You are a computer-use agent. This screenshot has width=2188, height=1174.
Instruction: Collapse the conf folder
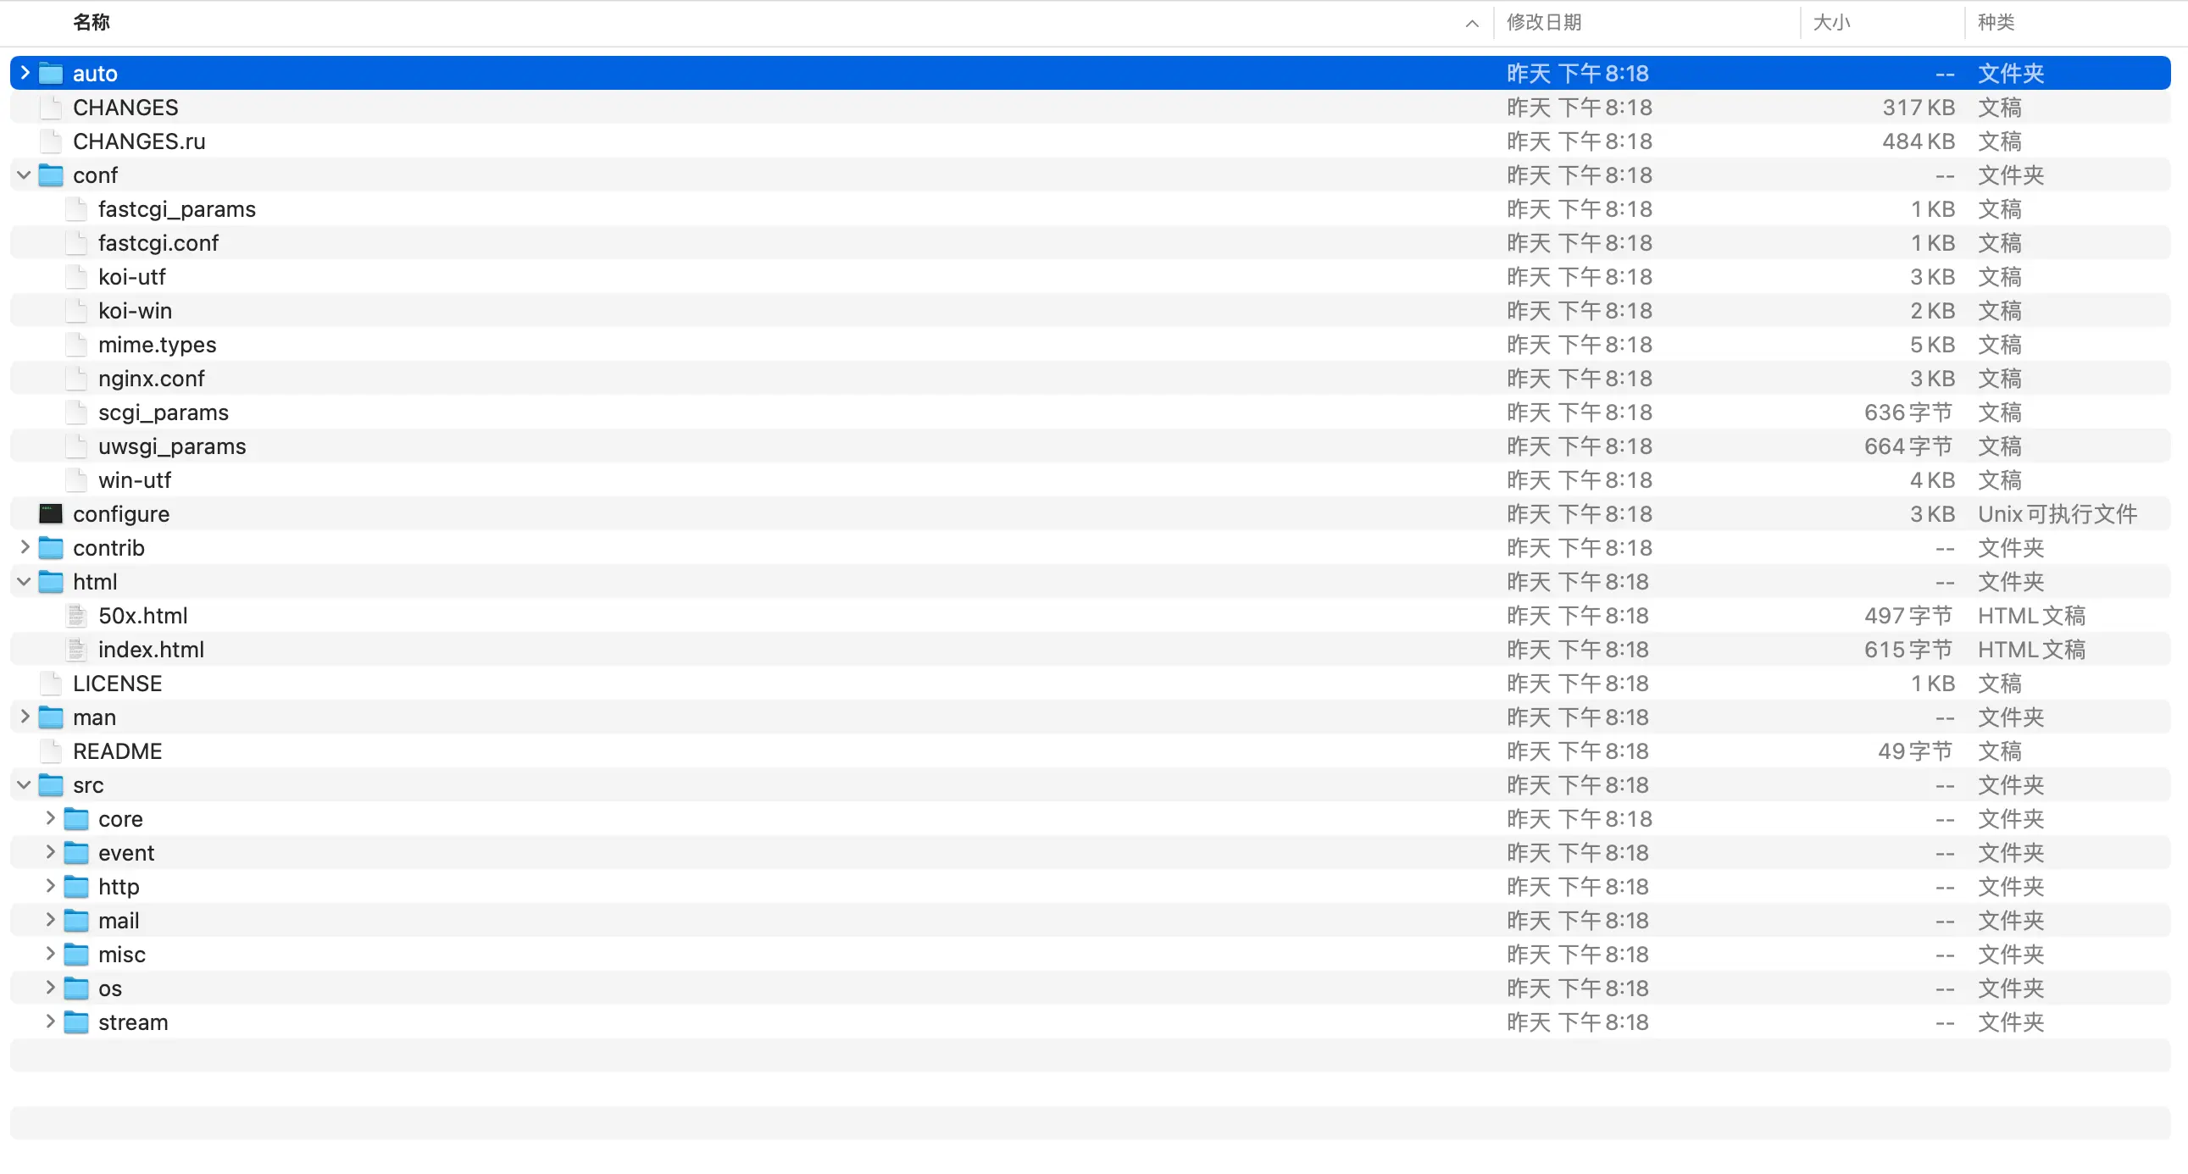coord(25,174)
